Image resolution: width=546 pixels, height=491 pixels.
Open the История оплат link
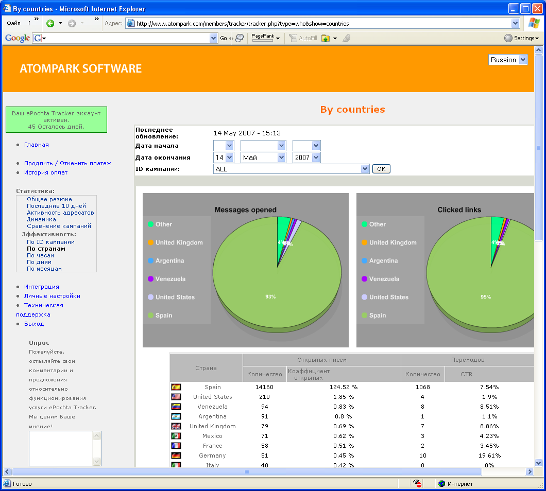[x=46, y=172]
